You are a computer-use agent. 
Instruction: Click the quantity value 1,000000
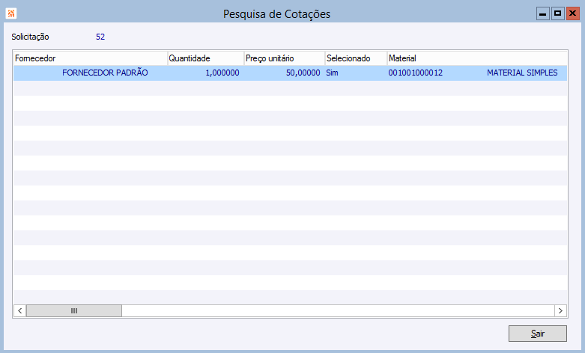(x=222, y=73)
